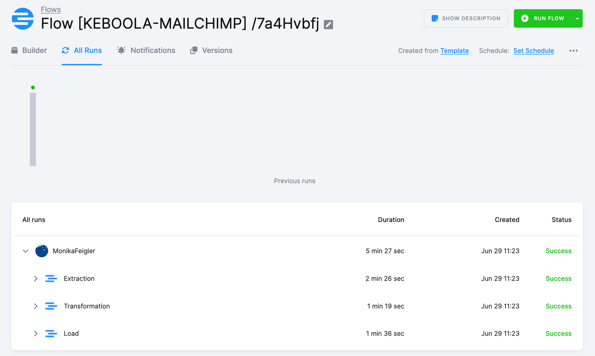The width and height of the screenshot is (595, 356).
Task: Expand the Transformation run details
Action: tap(36, 306)
